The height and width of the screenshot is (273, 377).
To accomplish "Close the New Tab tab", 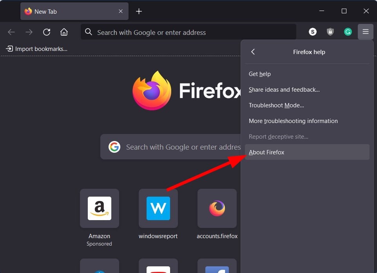I will [121, 11].
